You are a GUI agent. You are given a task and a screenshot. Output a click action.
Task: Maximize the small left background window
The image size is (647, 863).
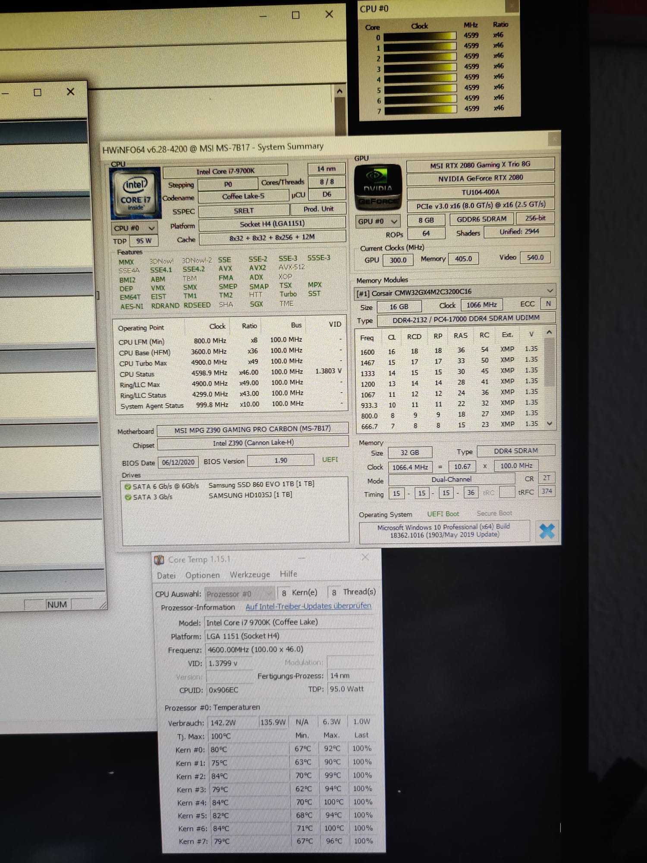tap(38, 92)
